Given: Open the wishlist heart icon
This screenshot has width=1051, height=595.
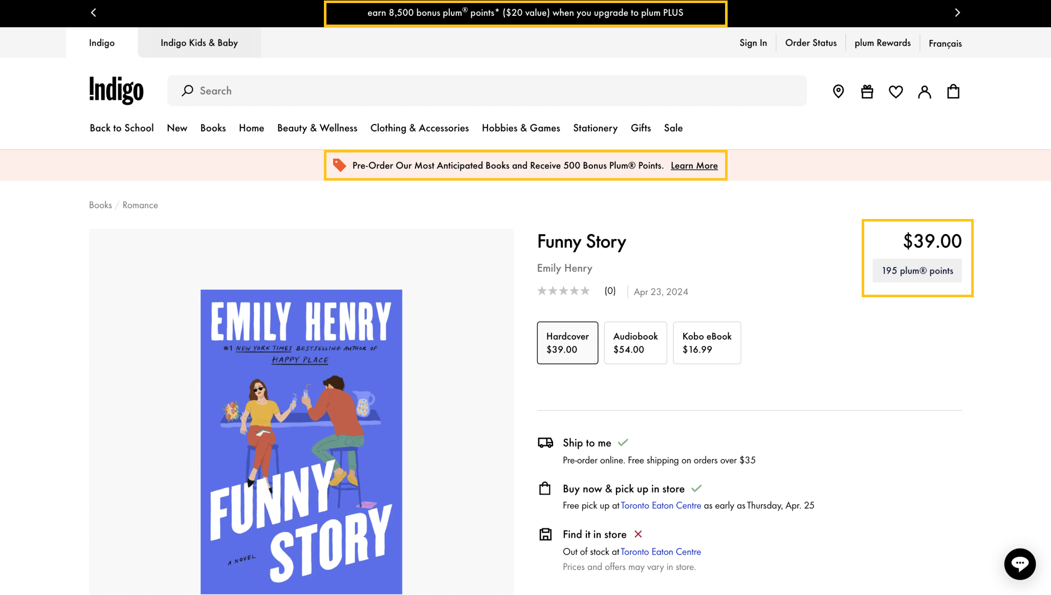Looking at the screenshot, I should tap(896, 91).
